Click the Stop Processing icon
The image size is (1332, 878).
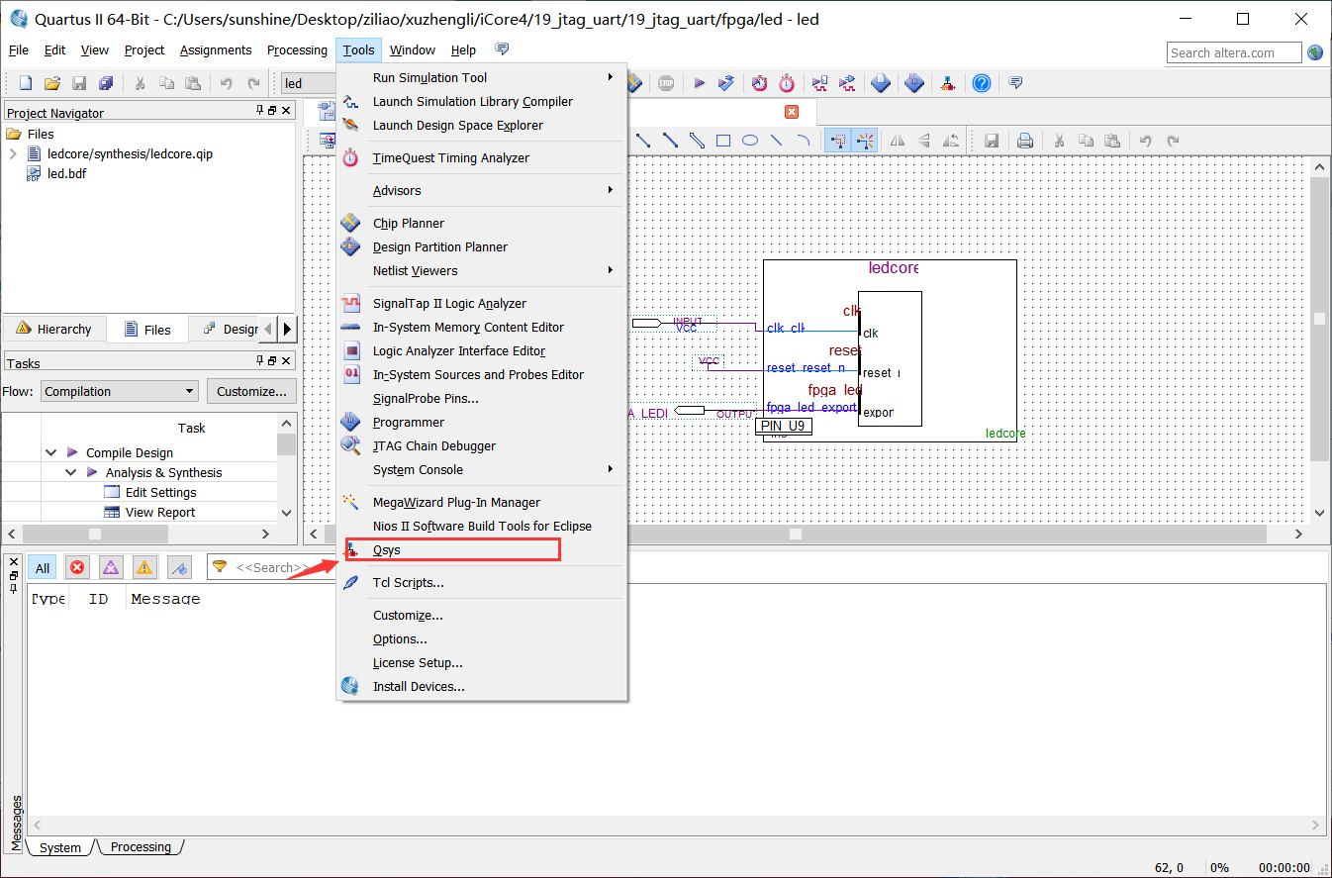tap(666, 84)
